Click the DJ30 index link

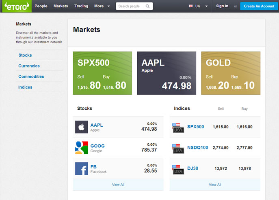(x=192, y=168)
